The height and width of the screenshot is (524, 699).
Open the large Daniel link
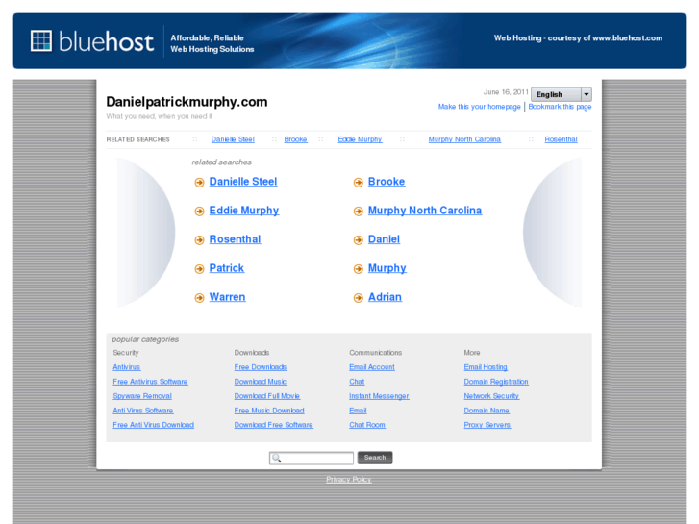point(384,239)
